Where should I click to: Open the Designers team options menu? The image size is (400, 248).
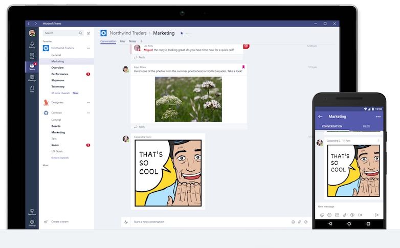point(88,103)
